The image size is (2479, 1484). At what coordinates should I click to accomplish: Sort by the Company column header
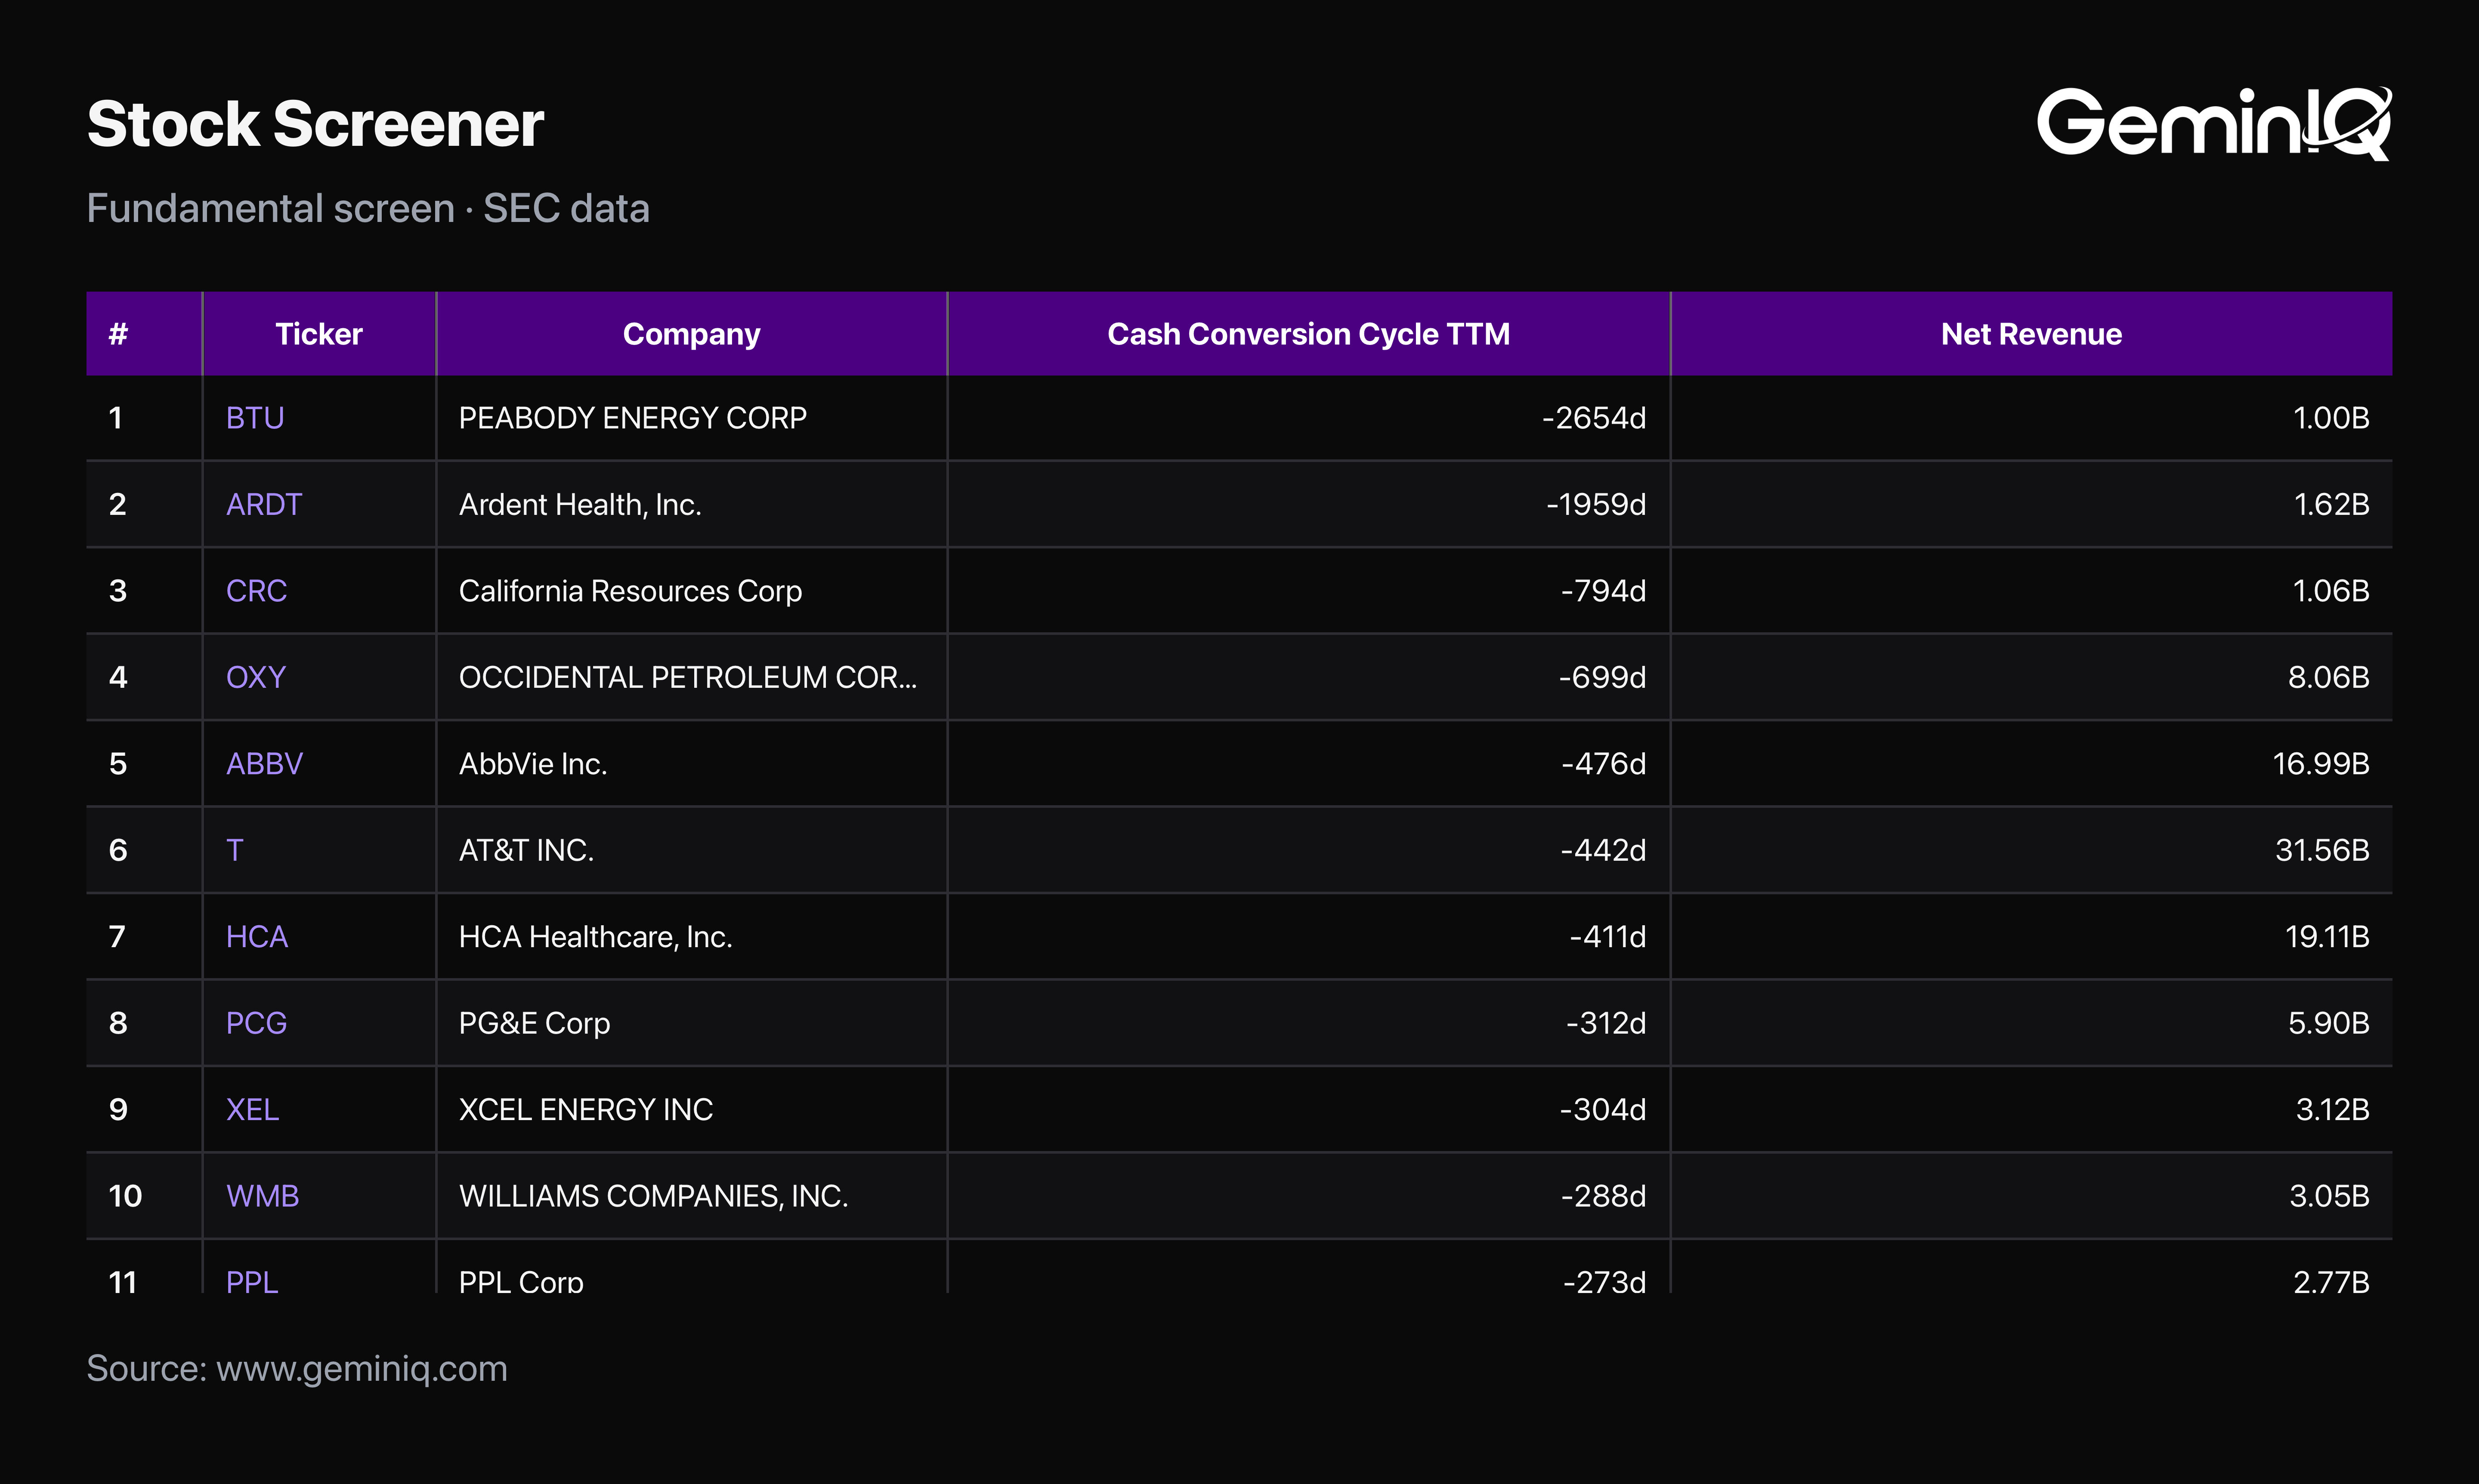[691, 334]
